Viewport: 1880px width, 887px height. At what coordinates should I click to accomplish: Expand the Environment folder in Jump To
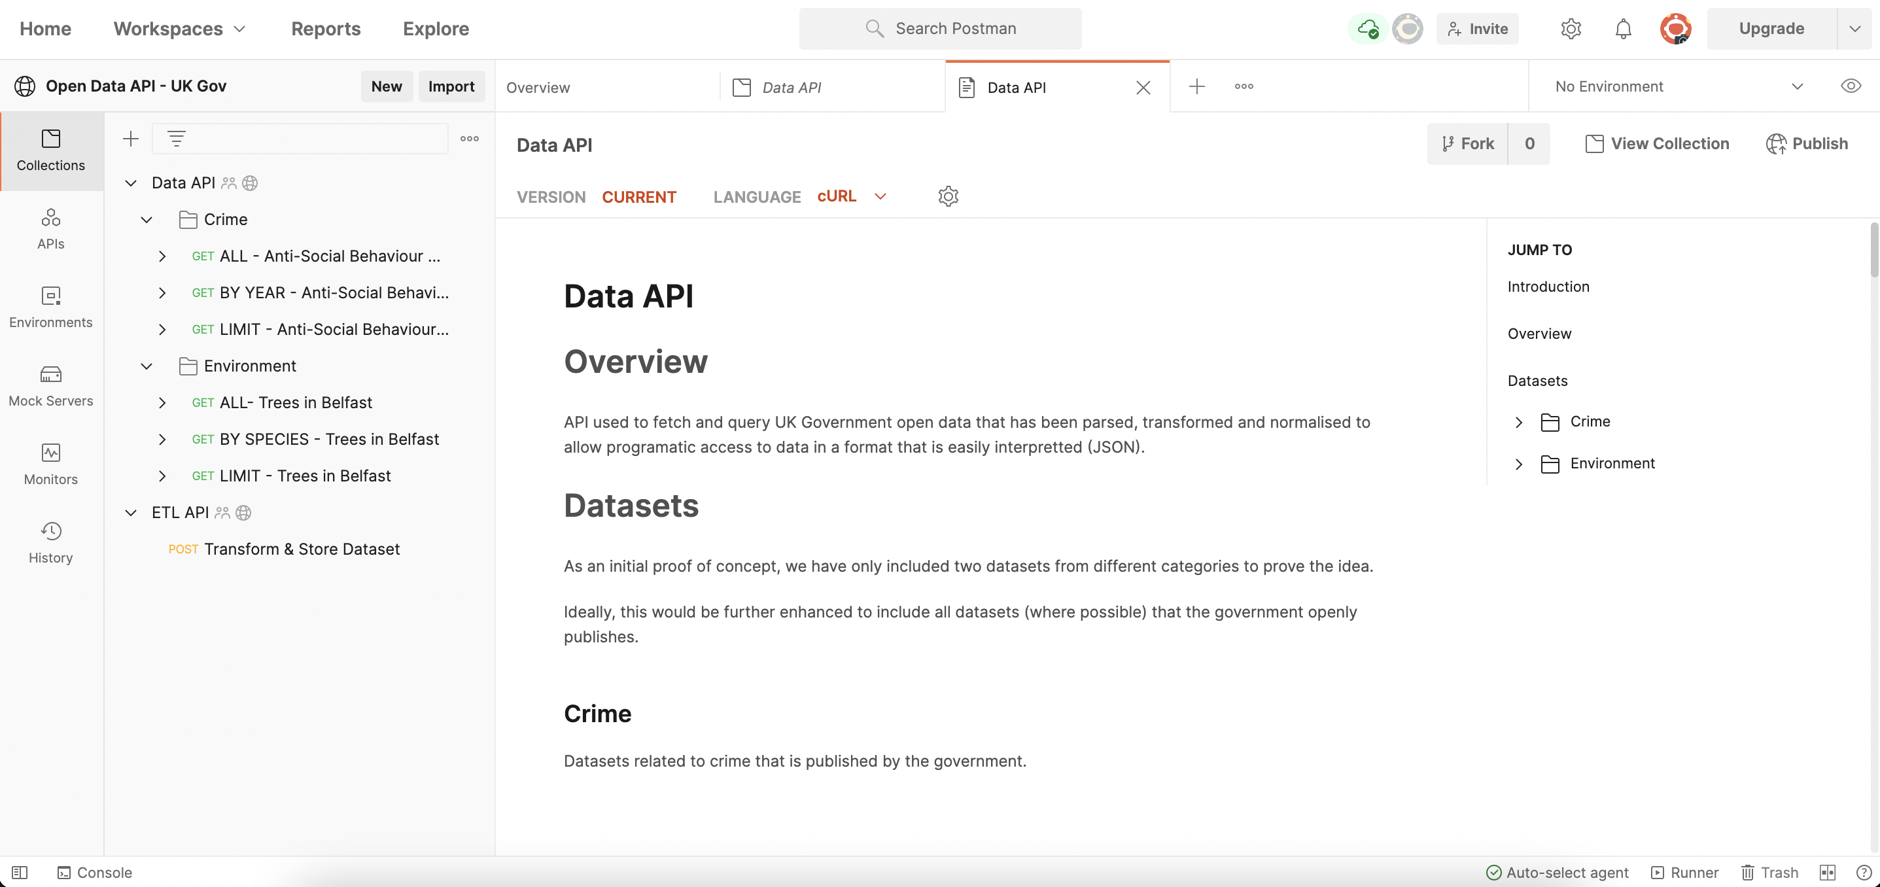(1519, 464)
